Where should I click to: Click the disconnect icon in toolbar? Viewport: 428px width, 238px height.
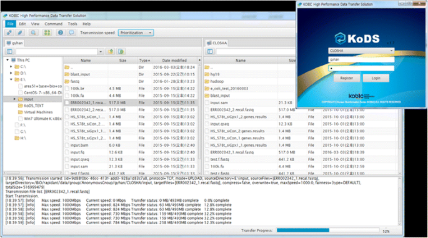20,32
